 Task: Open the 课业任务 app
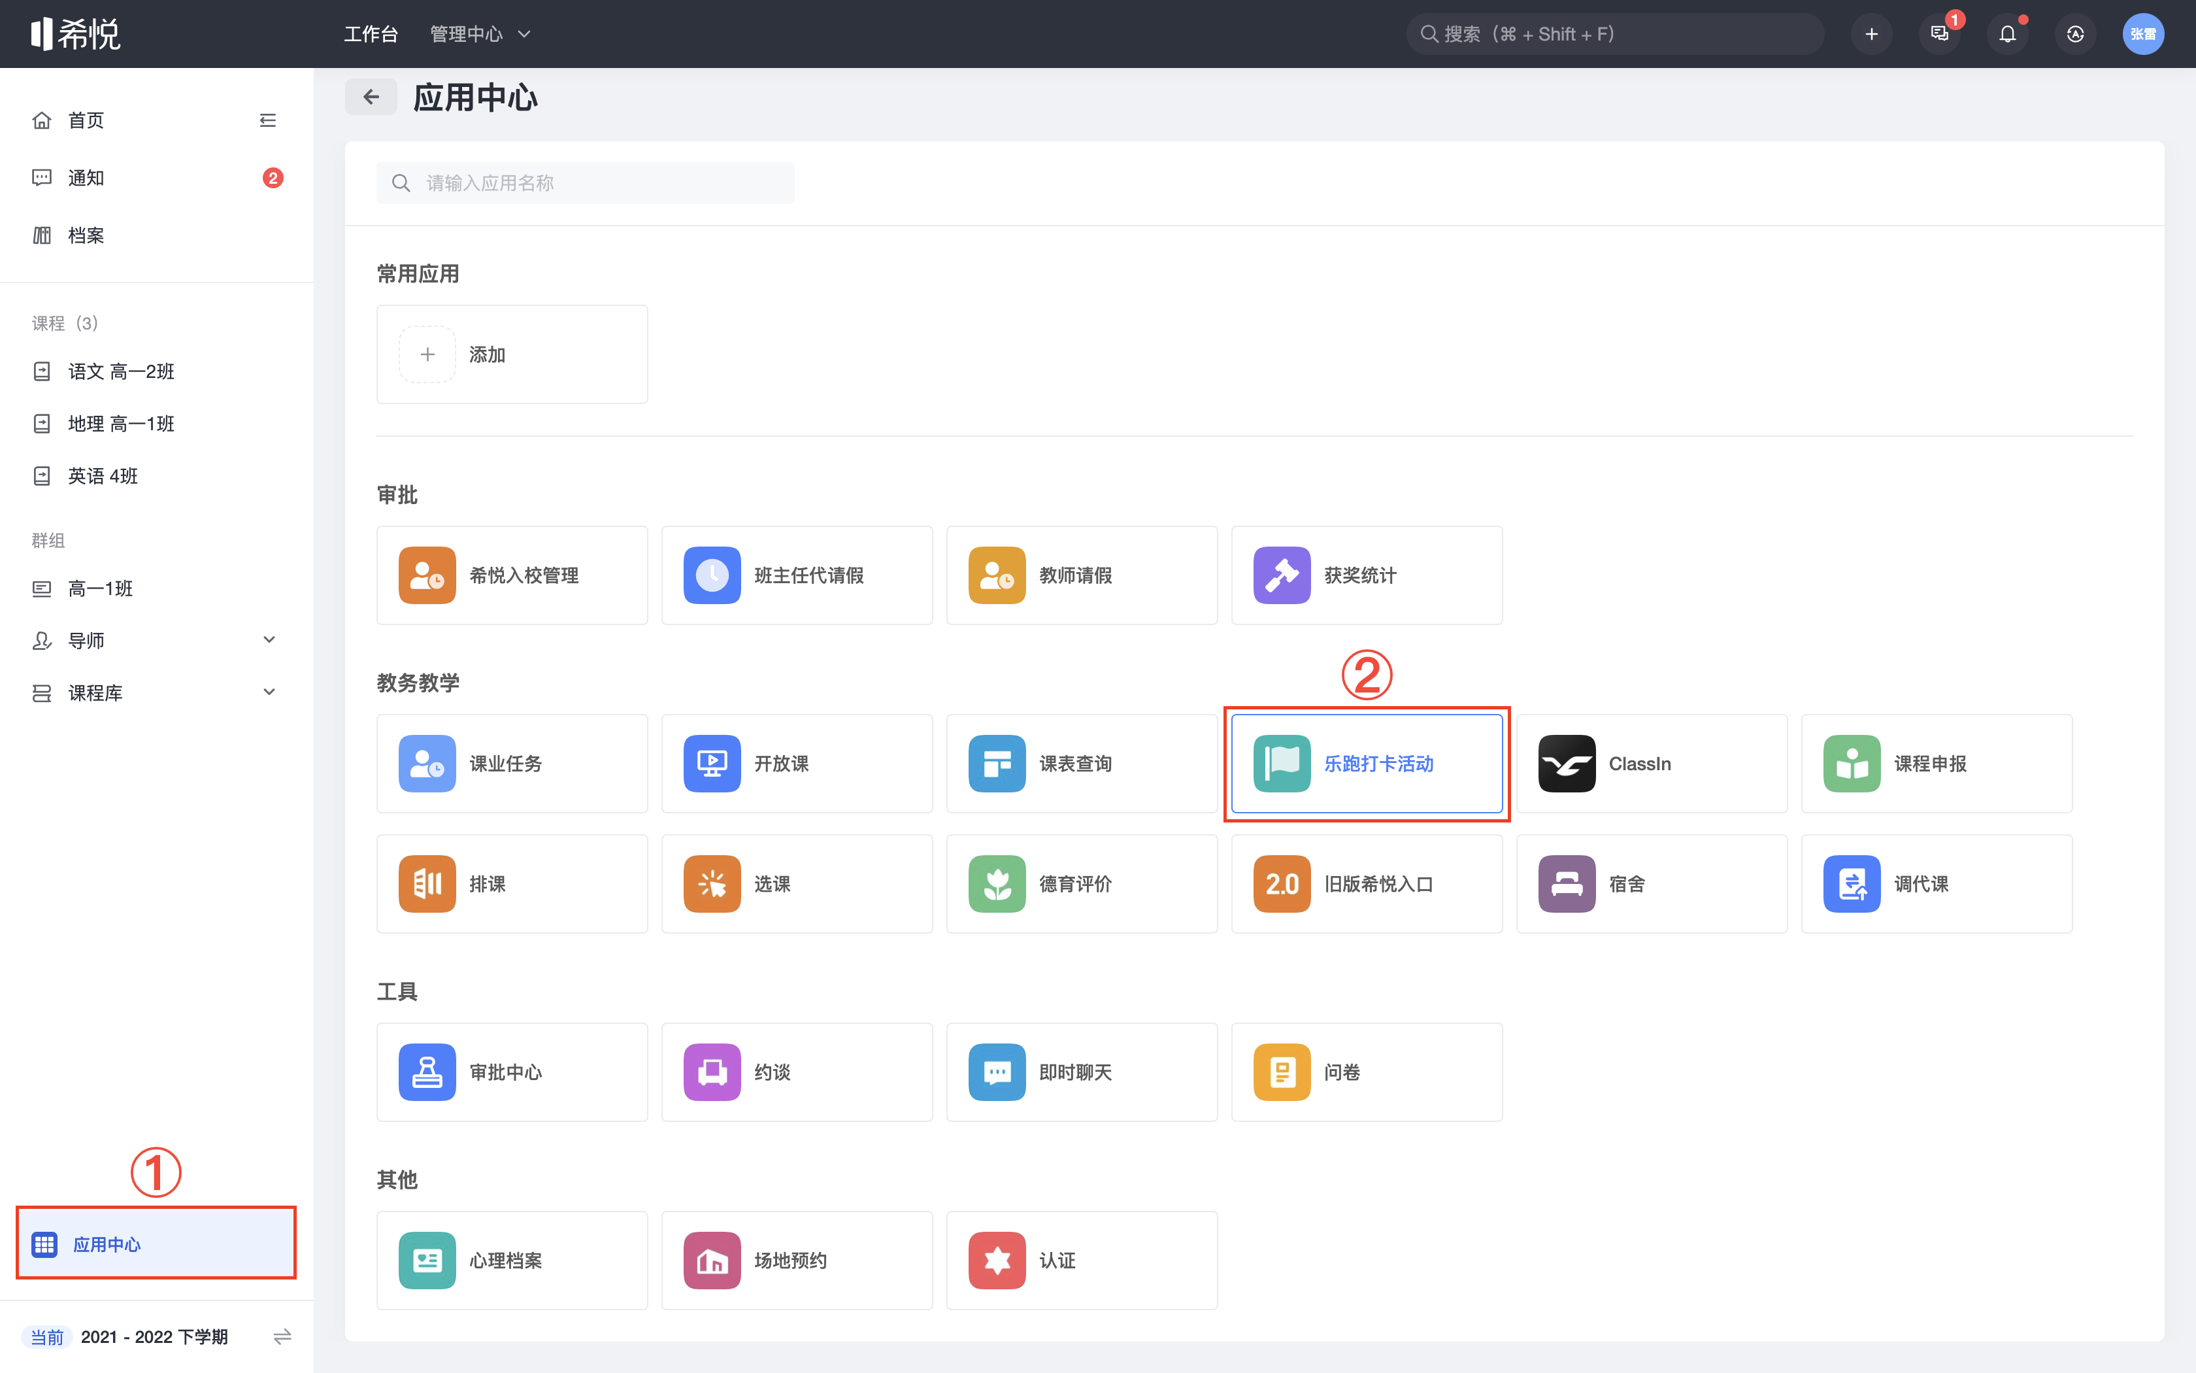click(x=512, y=763)
